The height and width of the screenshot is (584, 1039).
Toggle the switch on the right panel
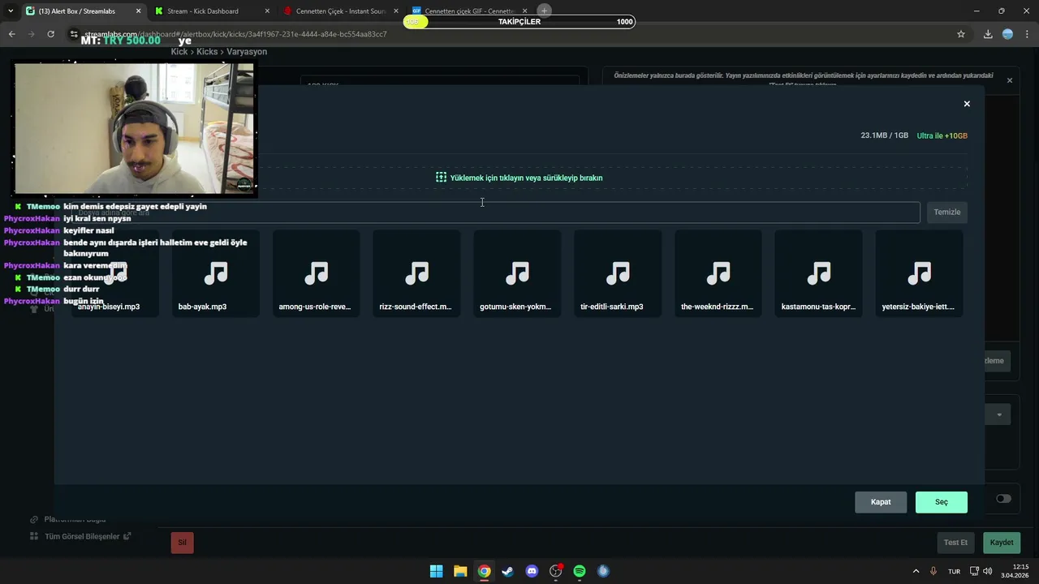pos(1004,499)
